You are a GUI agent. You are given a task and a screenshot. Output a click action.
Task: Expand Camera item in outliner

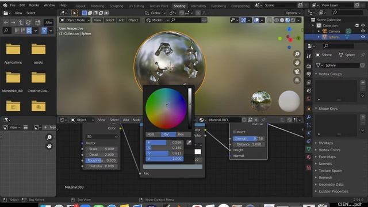(319, 31)
